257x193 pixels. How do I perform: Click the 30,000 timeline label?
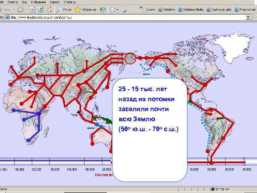click(211, 169)
